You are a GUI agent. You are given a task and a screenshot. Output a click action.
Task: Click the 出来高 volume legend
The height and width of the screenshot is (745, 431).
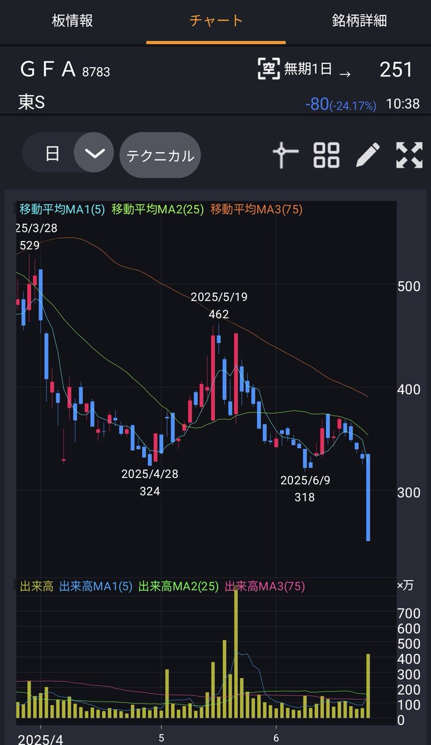(x=37, y=585)
